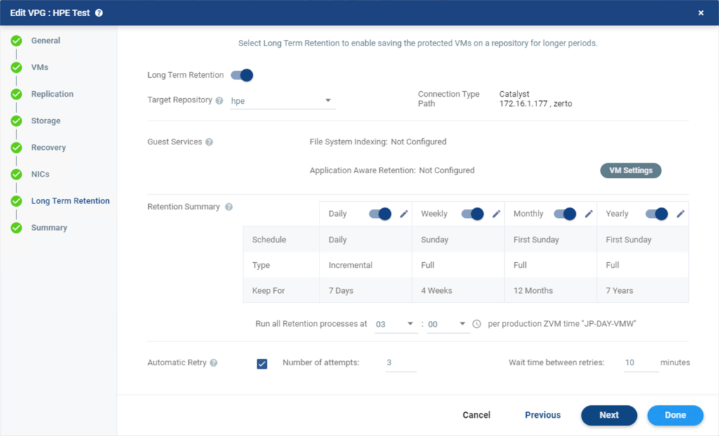Click the '12 Months' Keep For cell

point(550,290)
